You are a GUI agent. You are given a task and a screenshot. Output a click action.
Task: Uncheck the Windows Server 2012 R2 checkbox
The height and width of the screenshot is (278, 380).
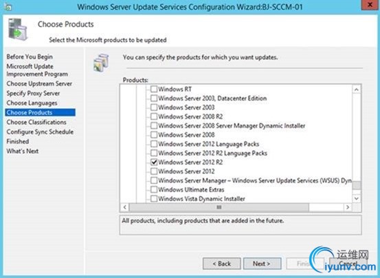click(x=154, y=162)
